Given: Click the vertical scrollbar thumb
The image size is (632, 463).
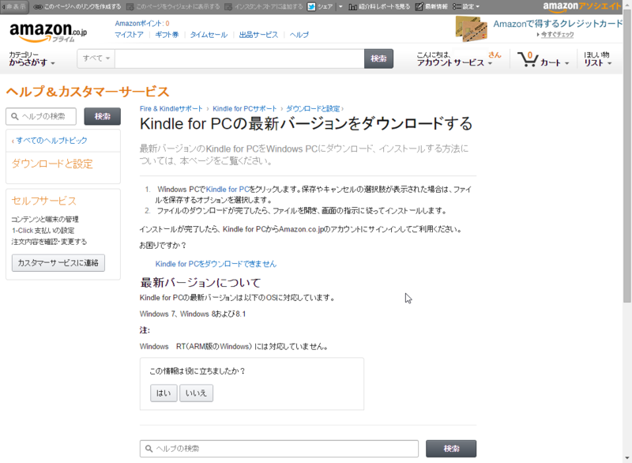Looking at the screenshot, I should pyautogui.click(x=627, y=156).
